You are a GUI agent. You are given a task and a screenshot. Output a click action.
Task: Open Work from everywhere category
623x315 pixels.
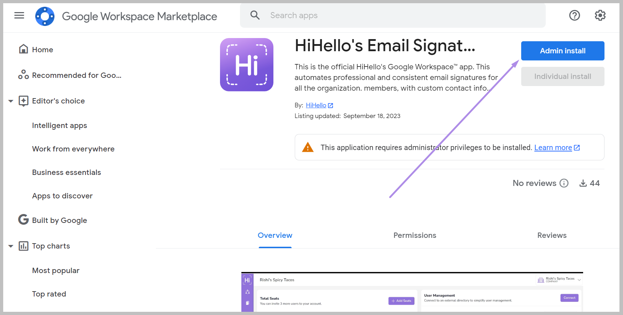click(73, 149)
